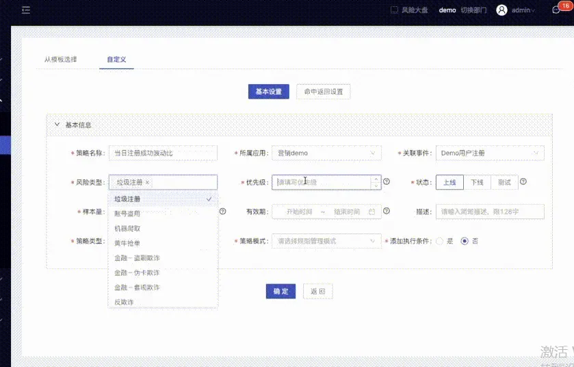Viewport: 574px width, 367px height.
Task: Click the 返回 button
Action: pyautogui.click(x=317, y=291)
